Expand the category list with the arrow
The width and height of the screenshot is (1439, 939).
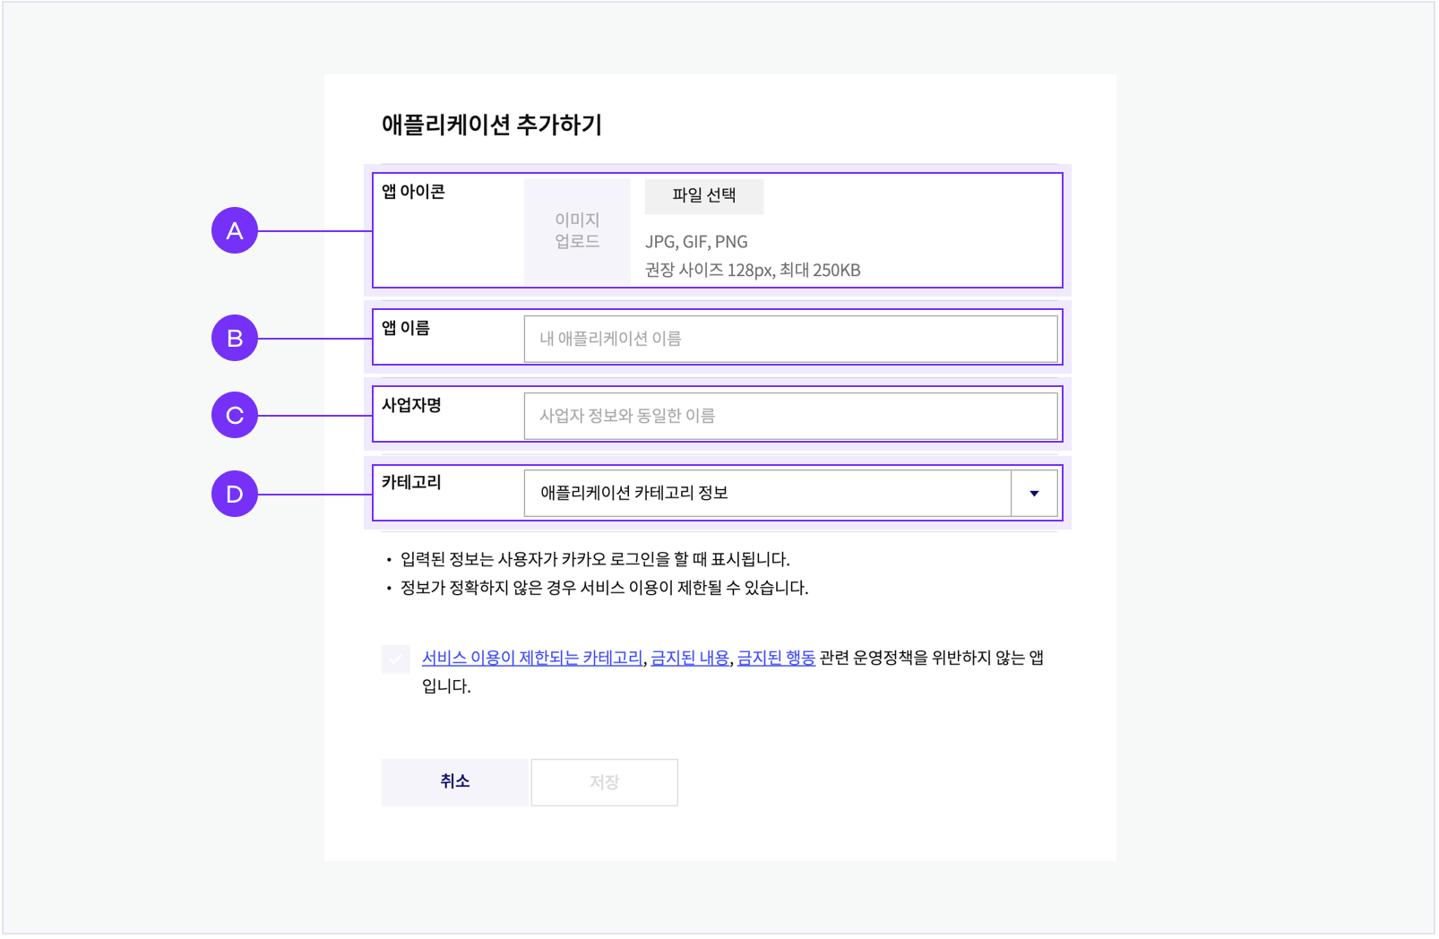[x=1034, y=494]
